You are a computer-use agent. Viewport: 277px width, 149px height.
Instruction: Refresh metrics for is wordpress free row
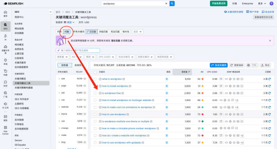[x=270, y=93]
